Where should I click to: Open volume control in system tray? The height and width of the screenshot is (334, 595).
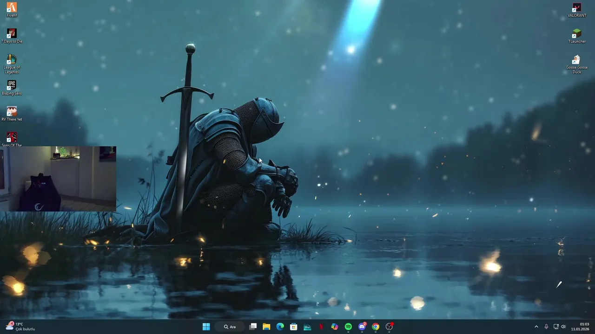tap(563, 327)
